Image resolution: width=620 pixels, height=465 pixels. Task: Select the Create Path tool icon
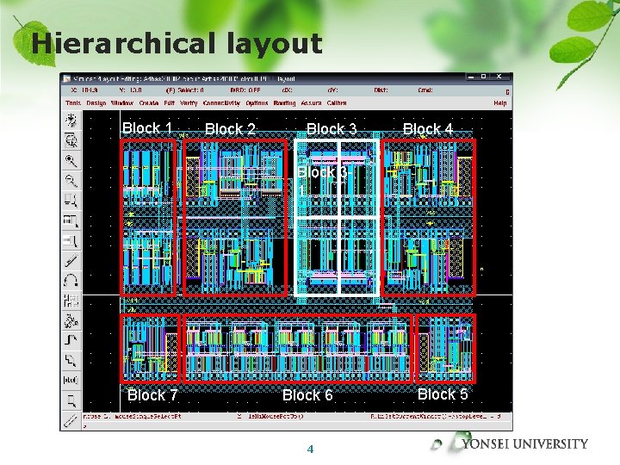coord(71,341)
